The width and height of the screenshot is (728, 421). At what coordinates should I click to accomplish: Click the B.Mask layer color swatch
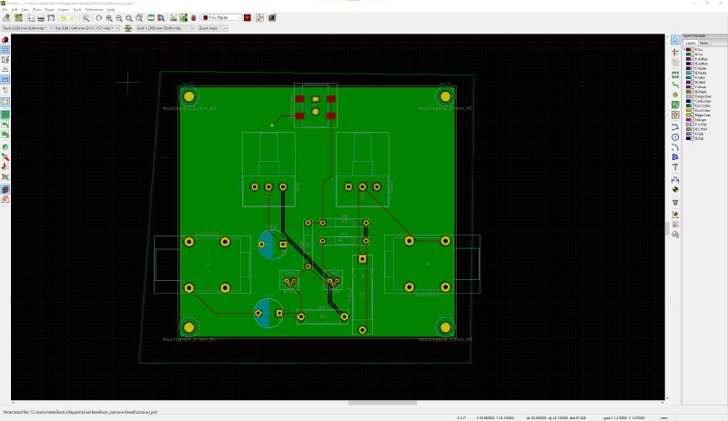(x=688, y=92)
